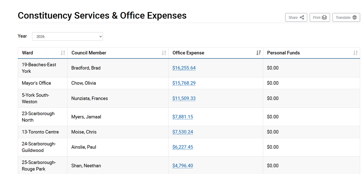Click $0.00 personal funds in Moise row
This screenshot has width=364, height=174.
[x=273, y=132]
